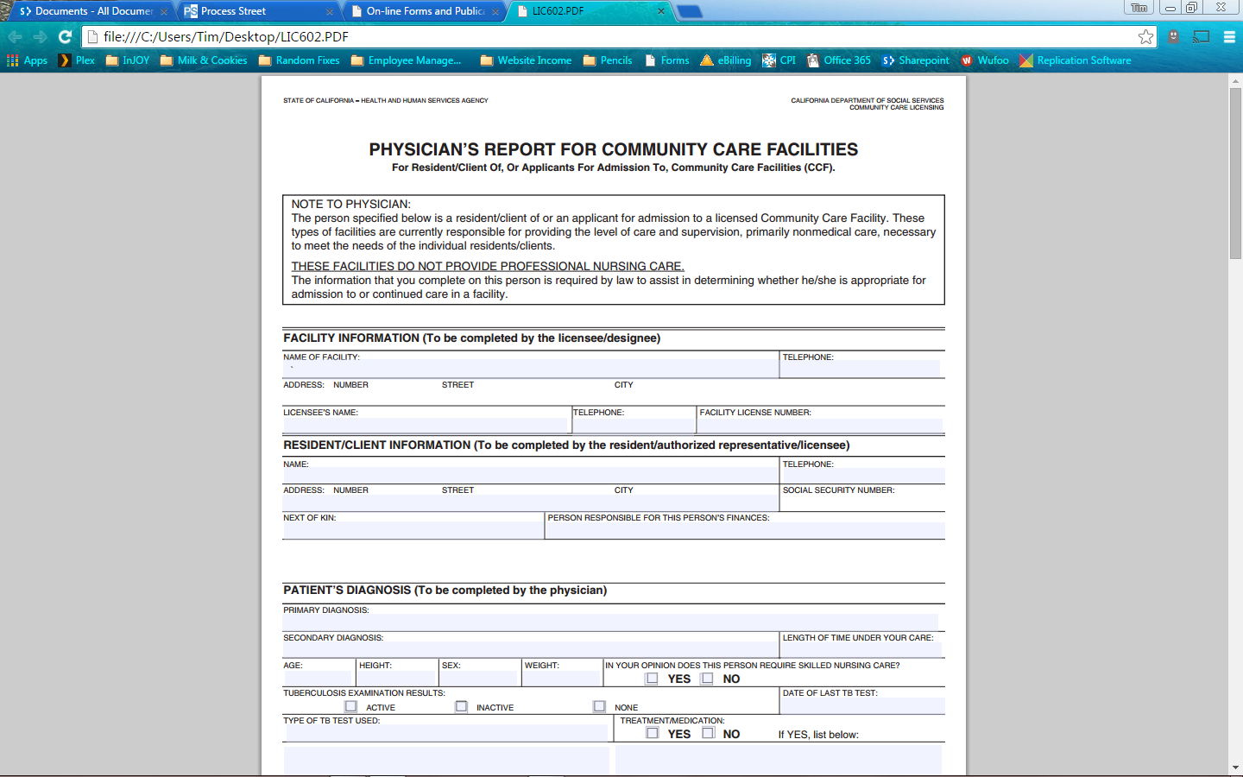The image size is (1243, 777).
Task: Check the ACTIVE tuberculosis result box
Action: tap(350, 706)
